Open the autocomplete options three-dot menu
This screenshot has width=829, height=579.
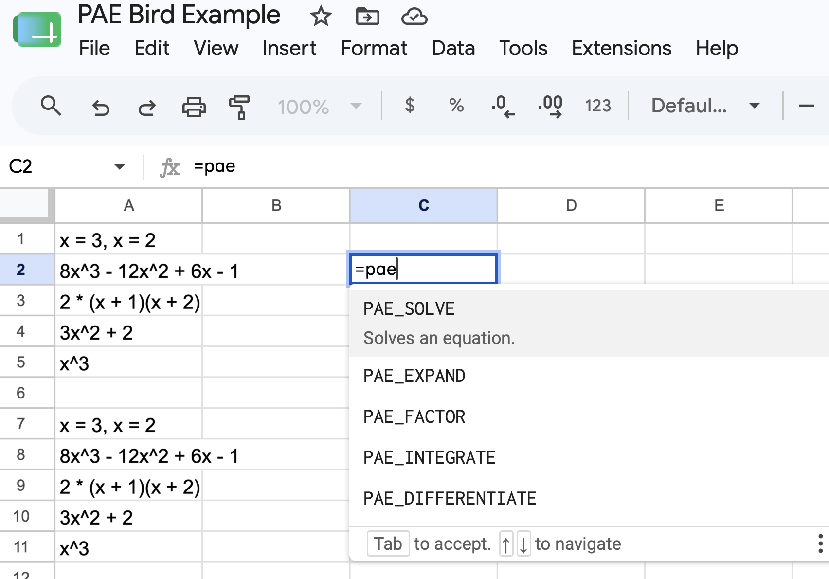point(820,543)
